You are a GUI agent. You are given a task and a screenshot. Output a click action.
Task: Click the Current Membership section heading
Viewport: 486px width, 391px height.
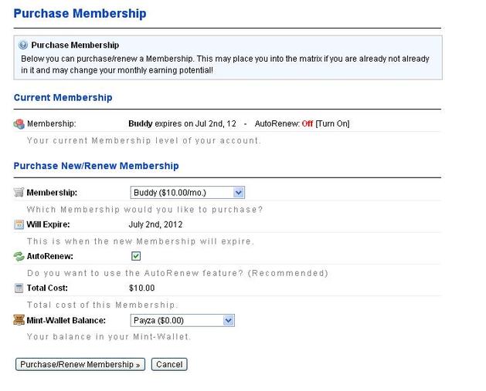63,97
